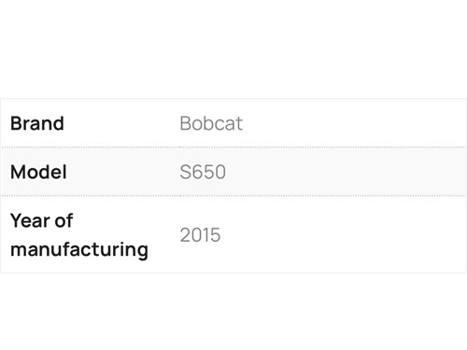Viewport: 467px width, 350px height.
Task: Click the Year of manufacturing label
Action: (x=79, y=235)
